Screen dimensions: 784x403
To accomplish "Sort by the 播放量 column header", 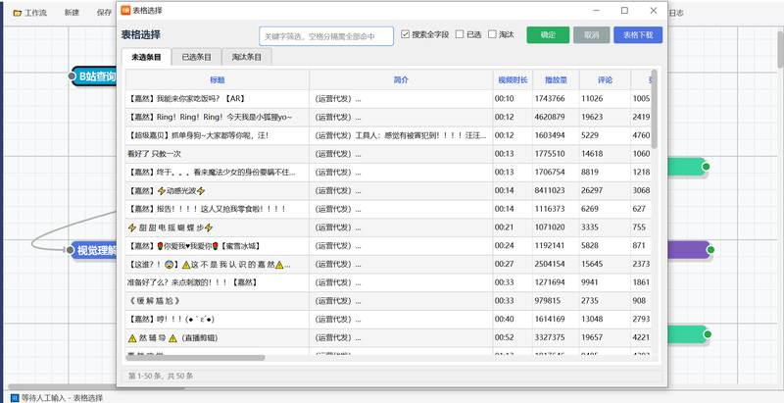I will pyautogui.click(x=556, y=80).
